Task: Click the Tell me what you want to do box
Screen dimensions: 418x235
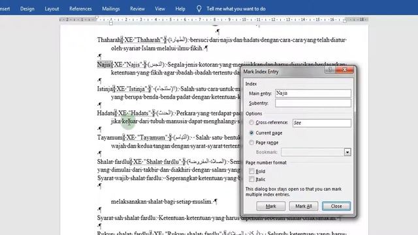Action: pyautogui.click(x=236, y=8)
